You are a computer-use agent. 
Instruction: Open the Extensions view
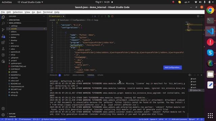tap(3, 42)
